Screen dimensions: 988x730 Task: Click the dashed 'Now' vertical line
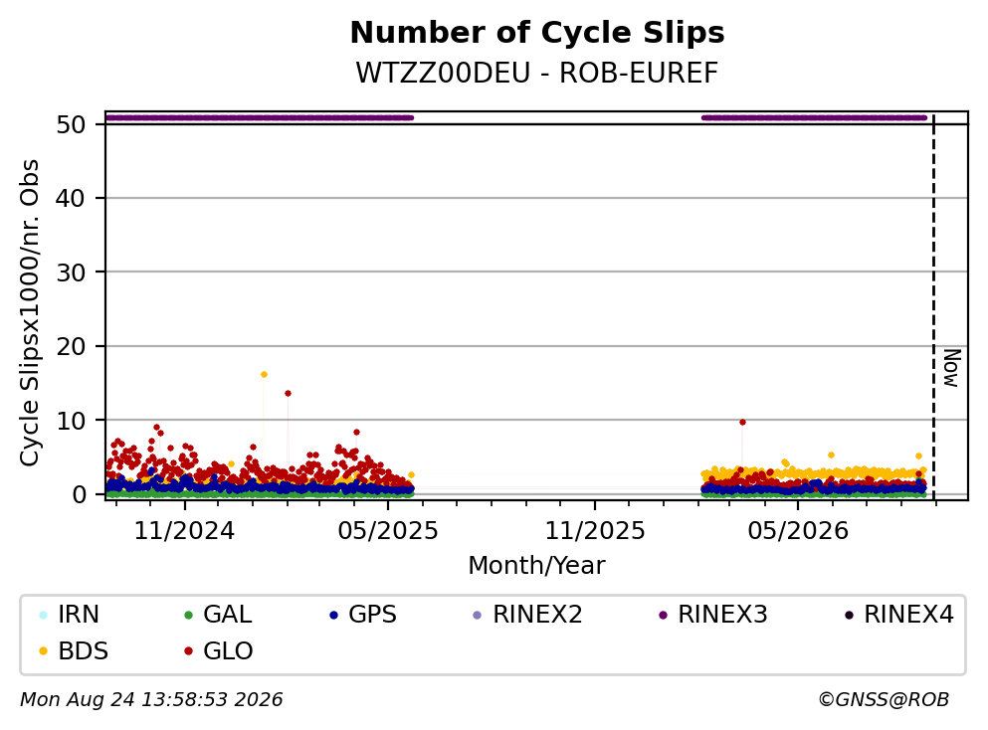pyautogui.click(x=934, y=306)
